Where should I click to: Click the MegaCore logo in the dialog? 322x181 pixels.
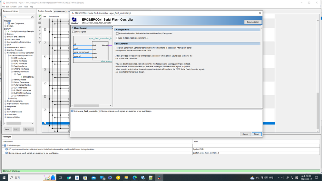(75, 21)
